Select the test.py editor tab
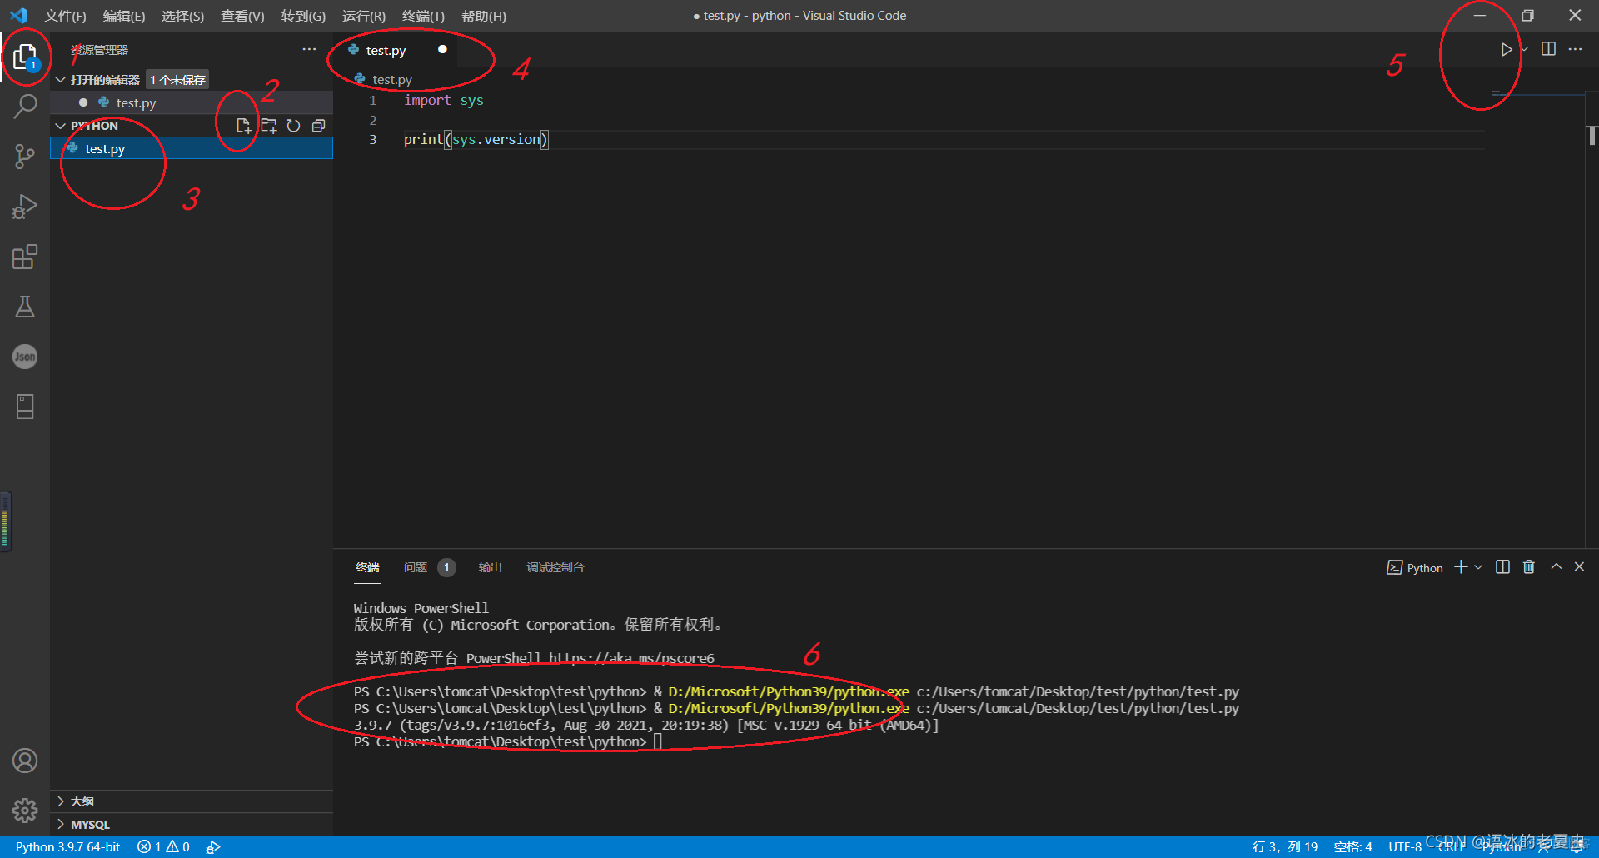 click(x=396, y=50)
